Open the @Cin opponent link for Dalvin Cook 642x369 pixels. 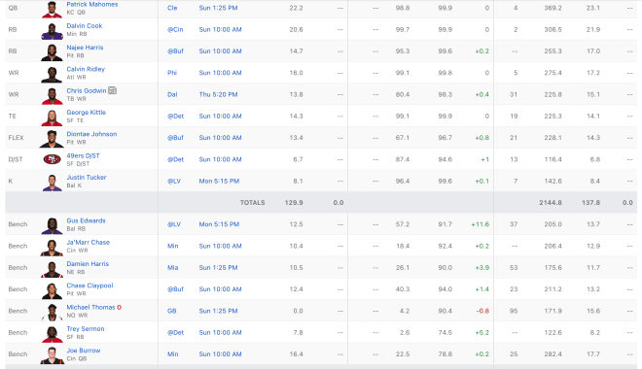tap(175, 29)
